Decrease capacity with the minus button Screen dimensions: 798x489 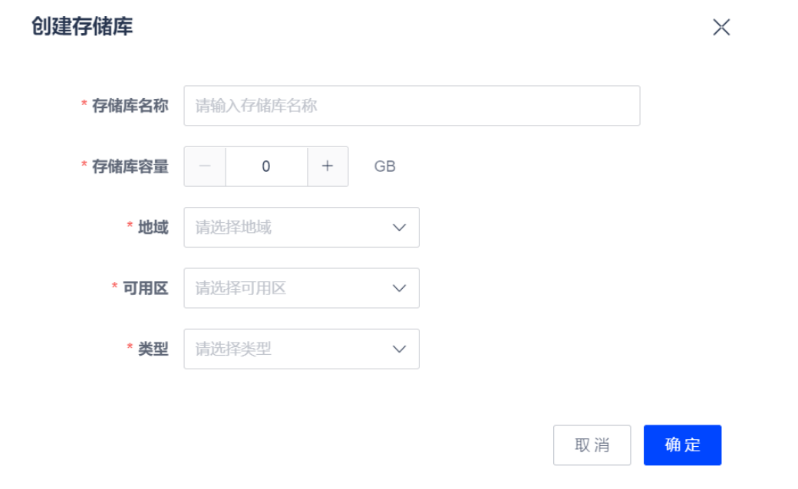[x=205, y=166]
